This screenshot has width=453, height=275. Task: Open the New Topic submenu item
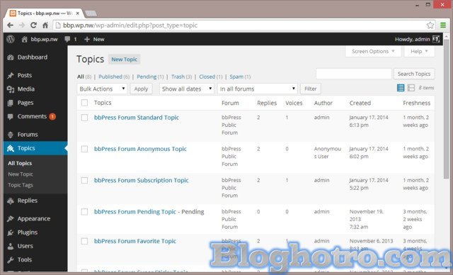(x=21, y=174)
